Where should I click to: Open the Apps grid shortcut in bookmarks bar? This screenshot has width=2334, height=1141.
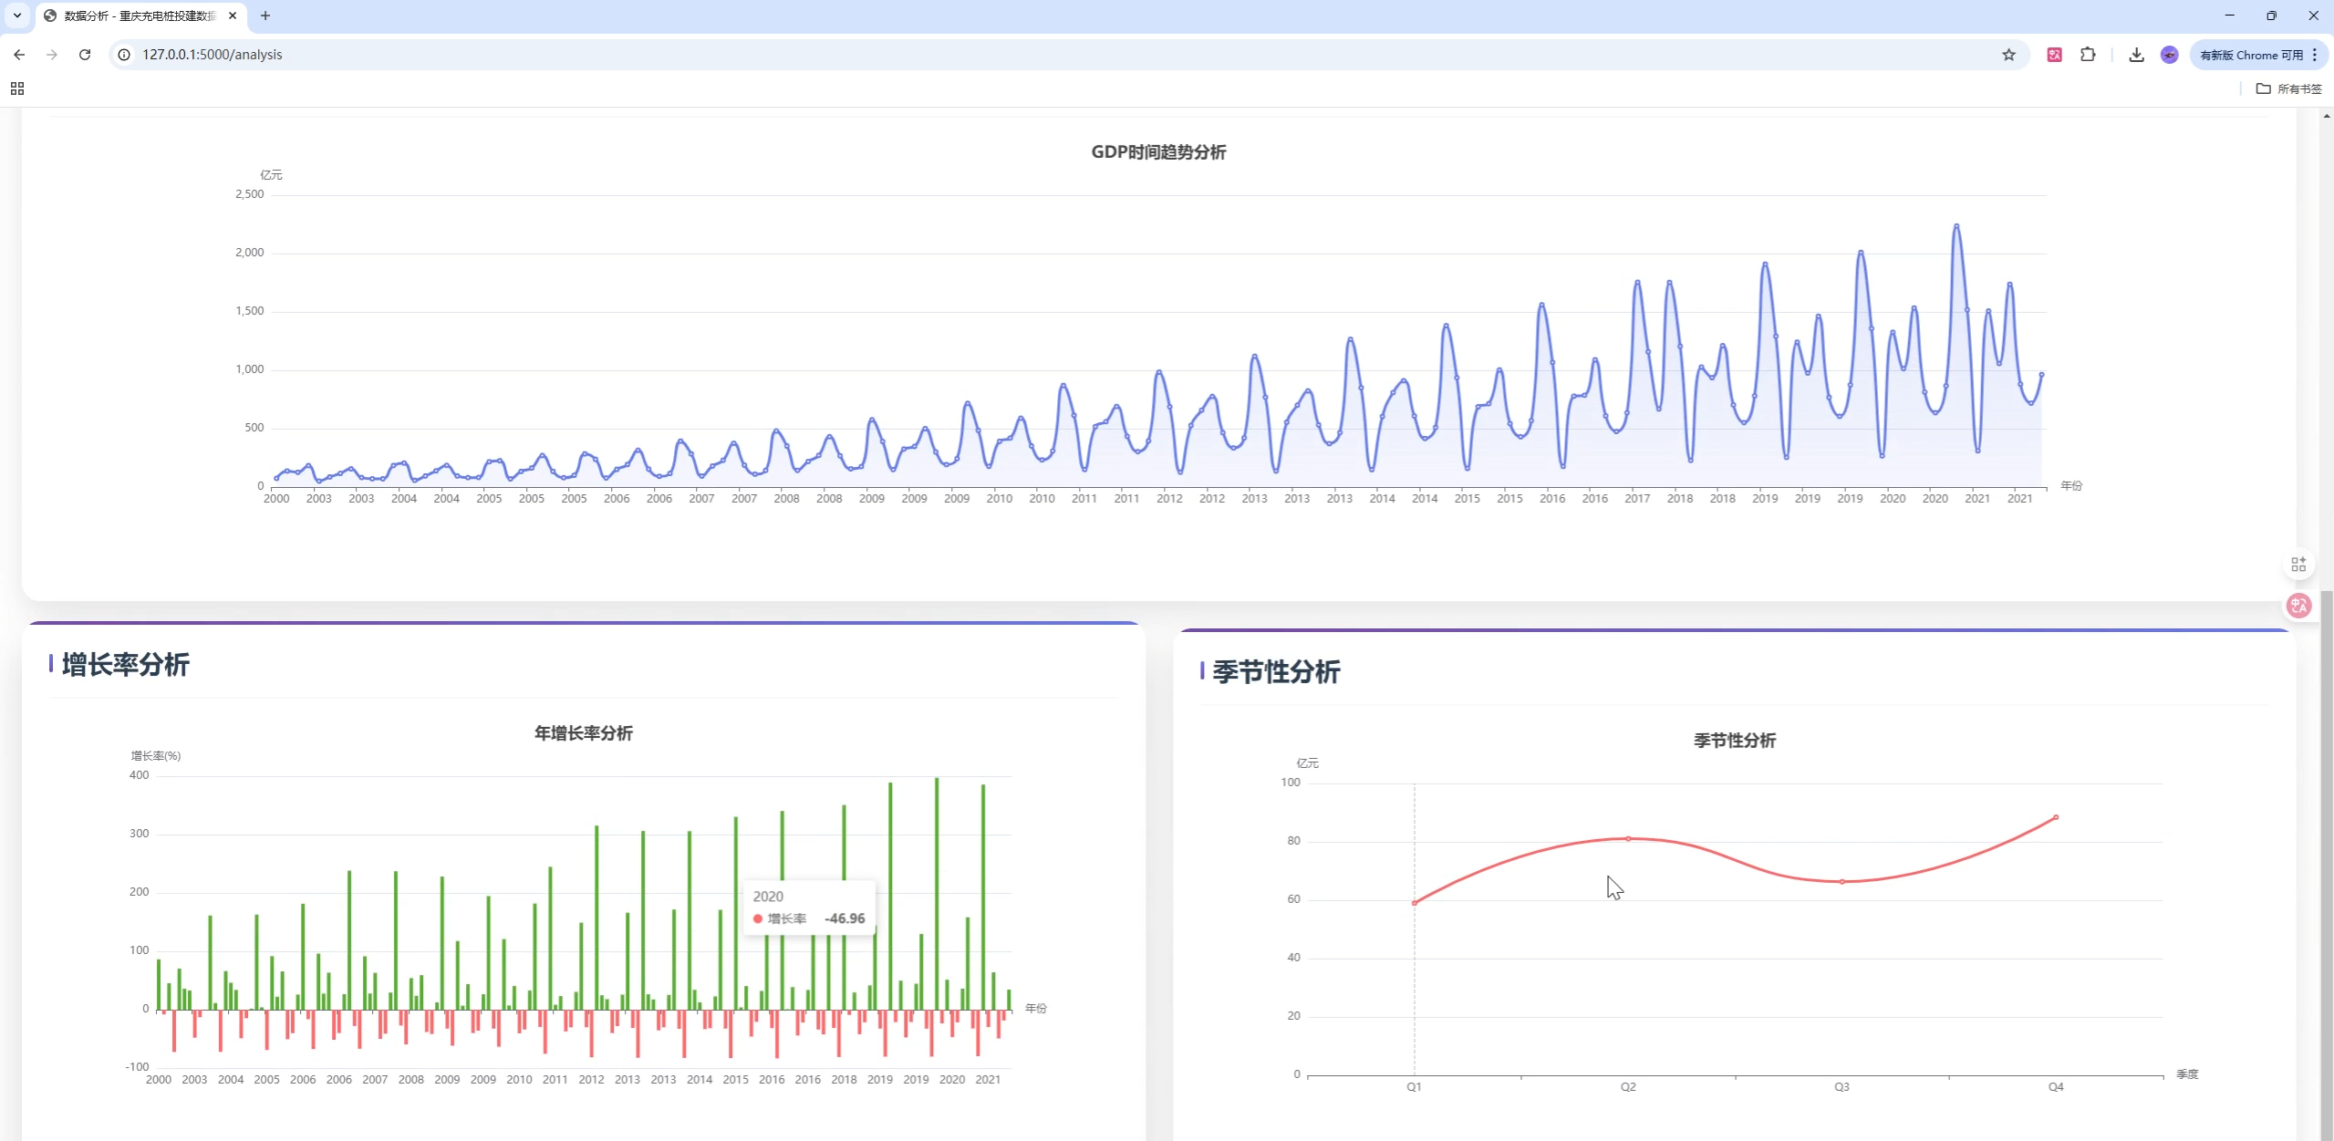click(17, 88)
